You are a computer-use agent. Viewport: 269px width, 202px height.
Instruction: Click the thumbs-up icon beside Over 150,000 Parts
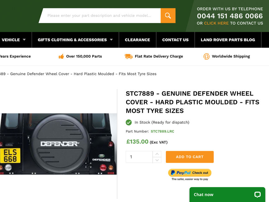pyautogui.click(x=61, y=56)
